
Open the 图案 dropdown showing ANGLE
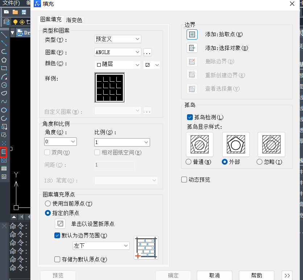point(118,52)
